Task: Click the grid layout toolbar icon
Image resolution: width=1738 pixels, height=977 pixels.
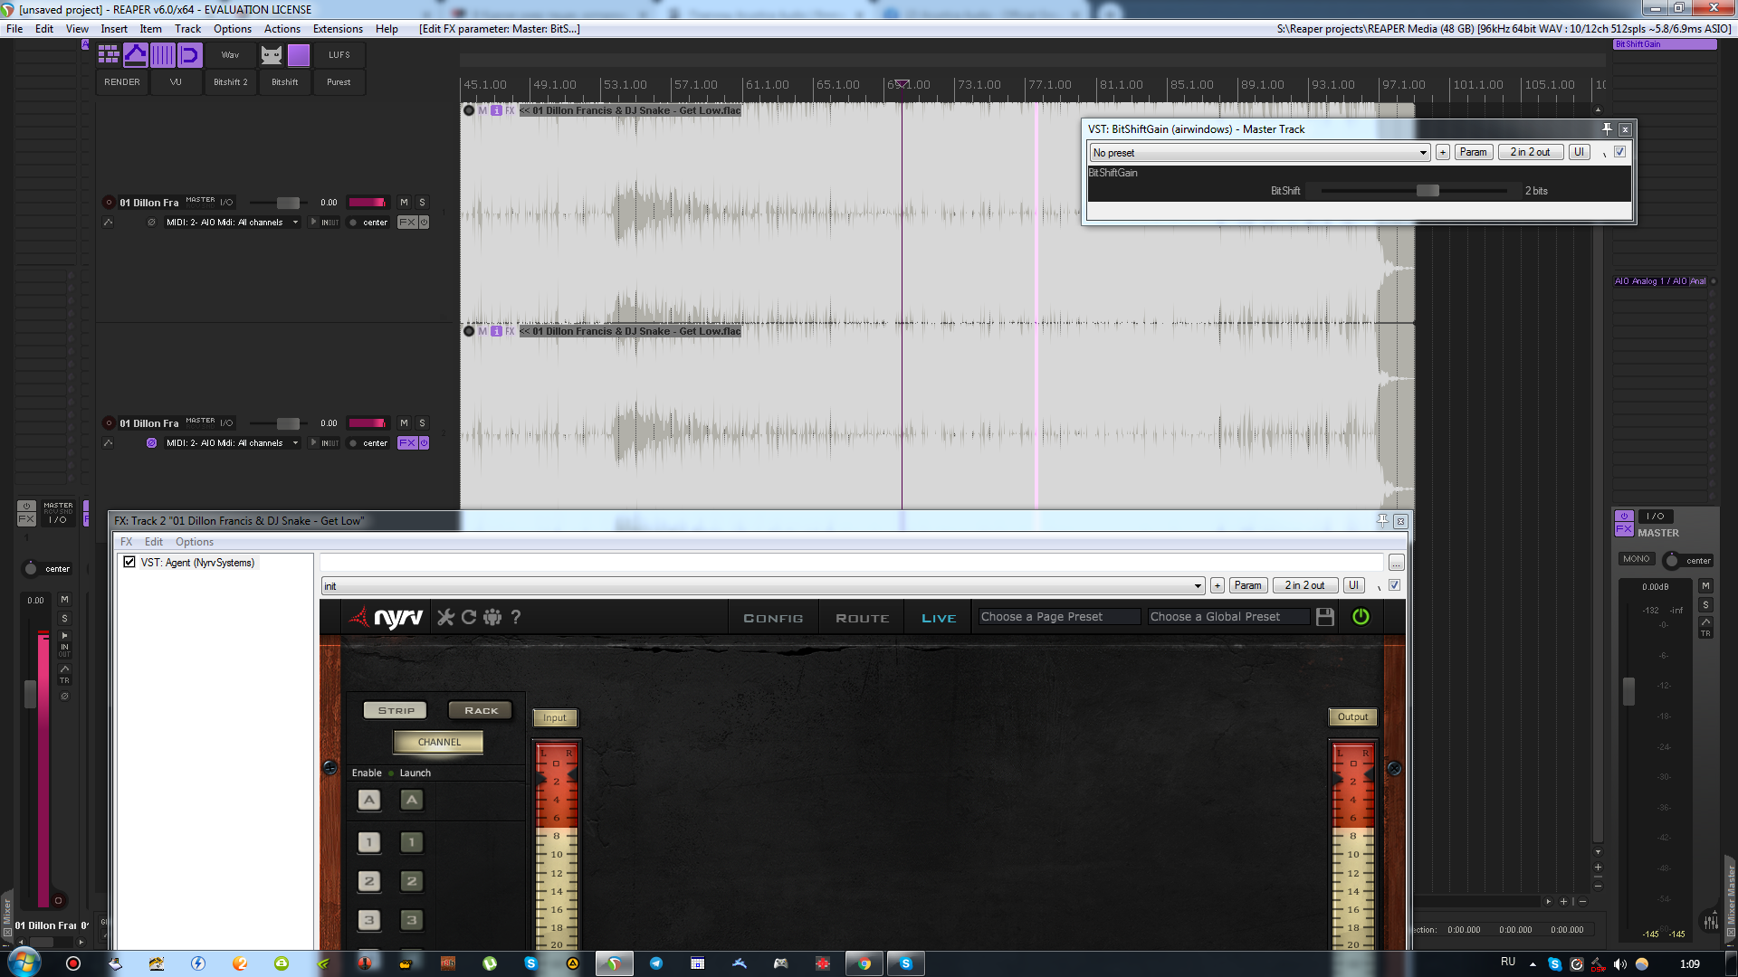Action: 109,55
